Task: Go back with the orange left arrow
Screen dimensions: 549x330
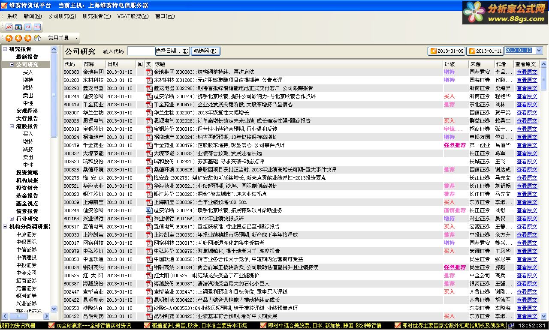Action: click(18, 38)
